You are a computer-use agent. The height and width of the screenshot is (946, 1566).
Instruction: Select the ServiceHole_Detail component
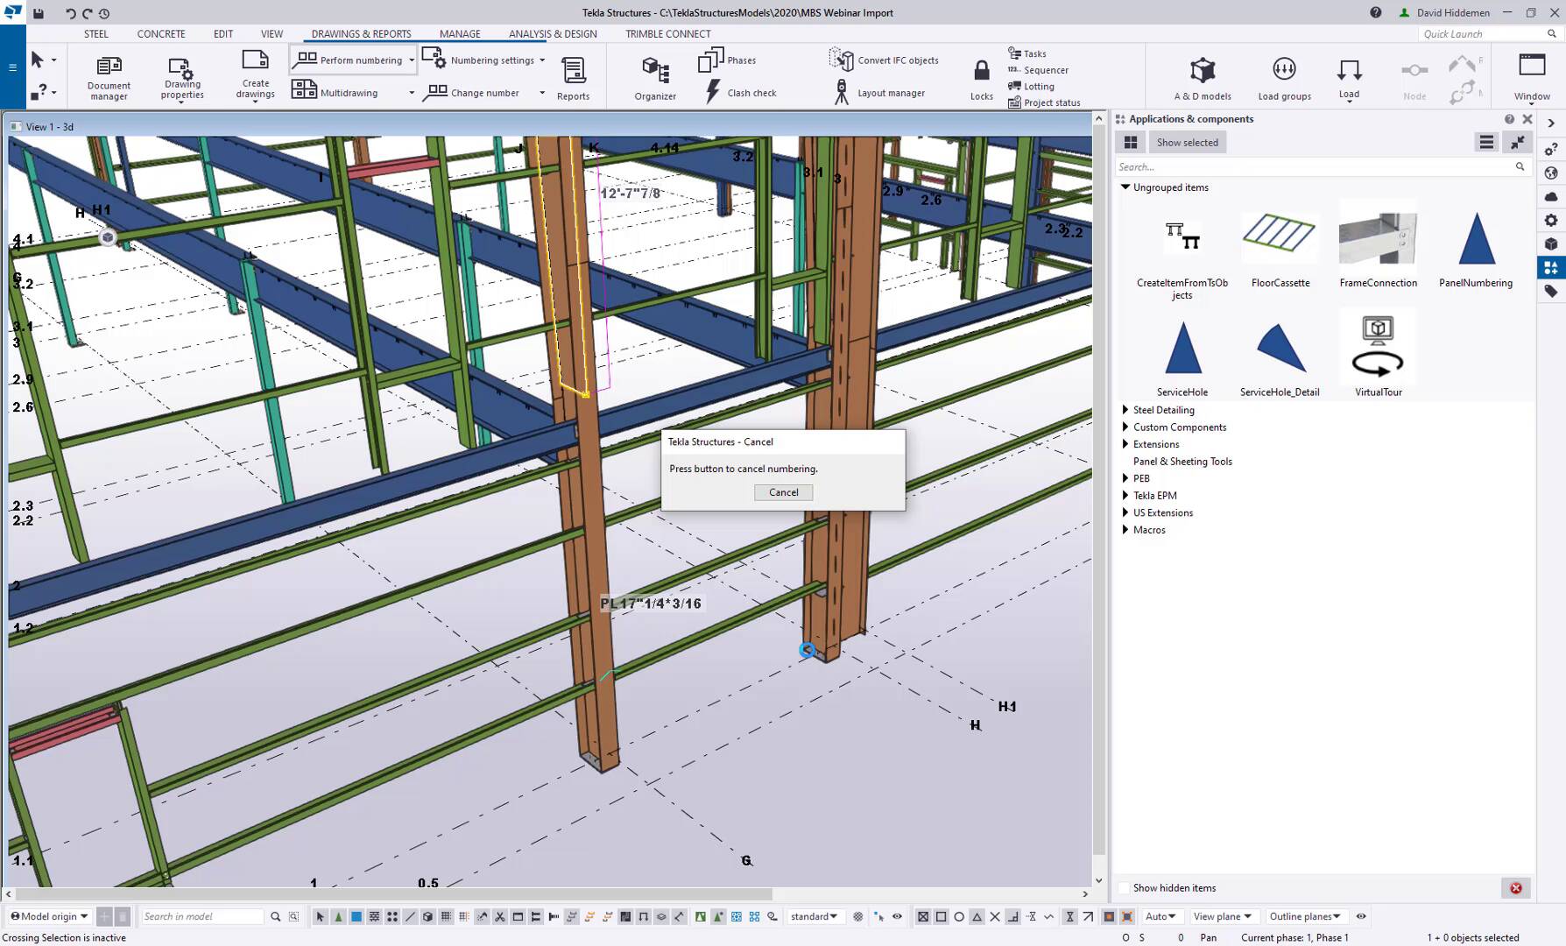pyautogui.click(x=1280, y=357)
